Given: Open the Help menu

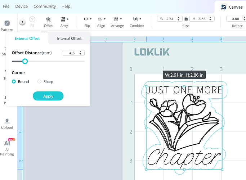Looking at the screenshot, I should tap(66, 6).
